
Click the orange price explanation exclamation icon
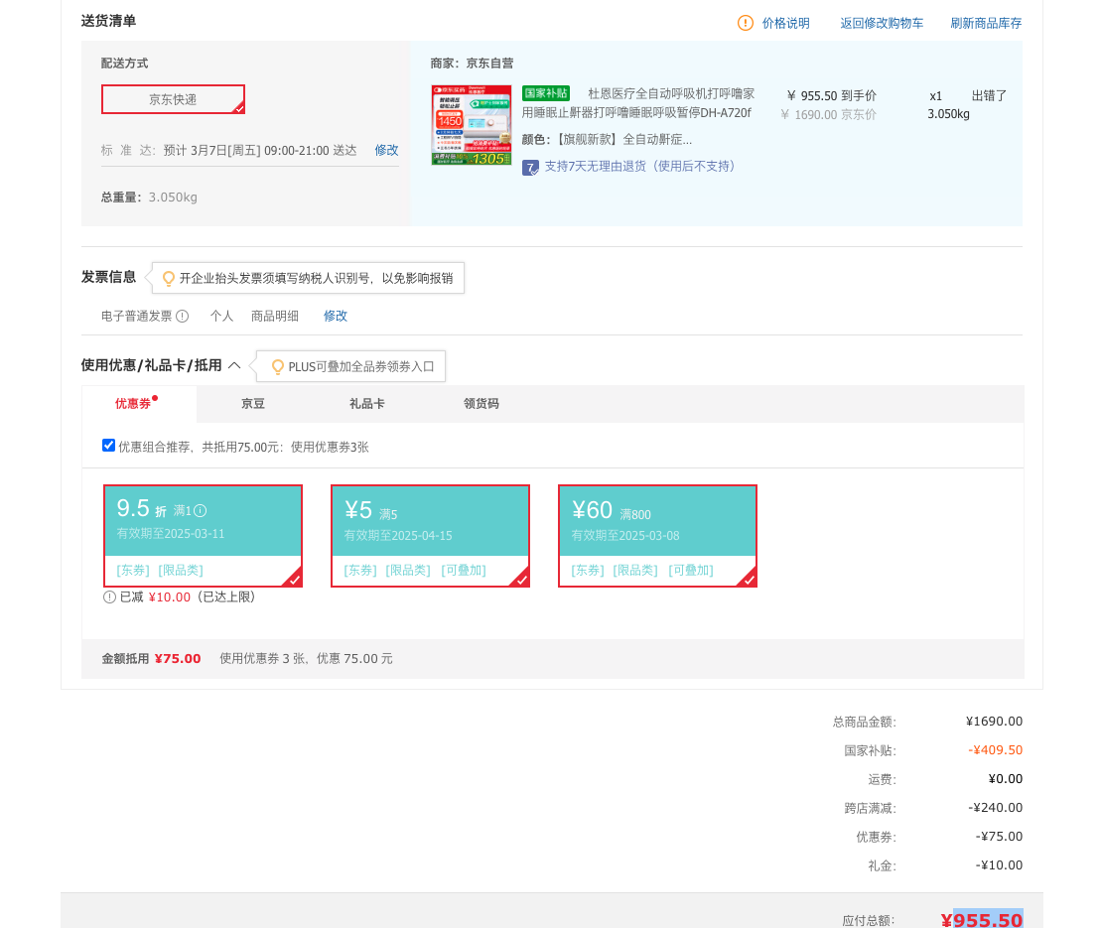pos(745,23)
